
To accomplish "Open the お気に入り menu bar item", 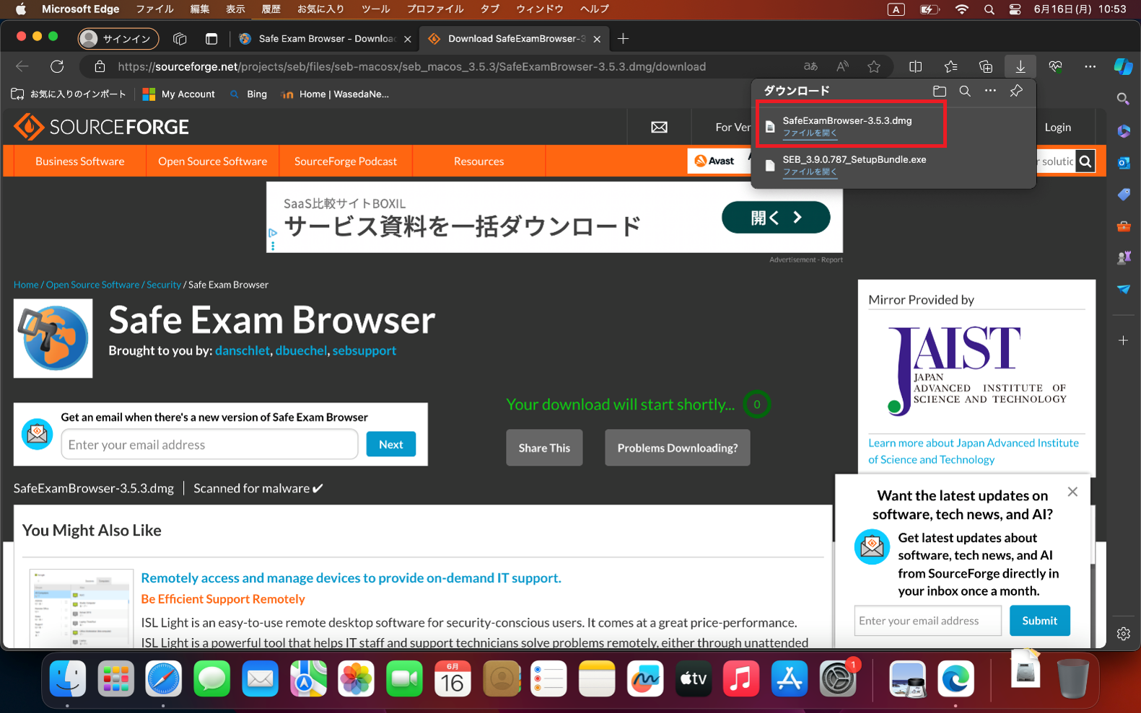I will 320,9.
